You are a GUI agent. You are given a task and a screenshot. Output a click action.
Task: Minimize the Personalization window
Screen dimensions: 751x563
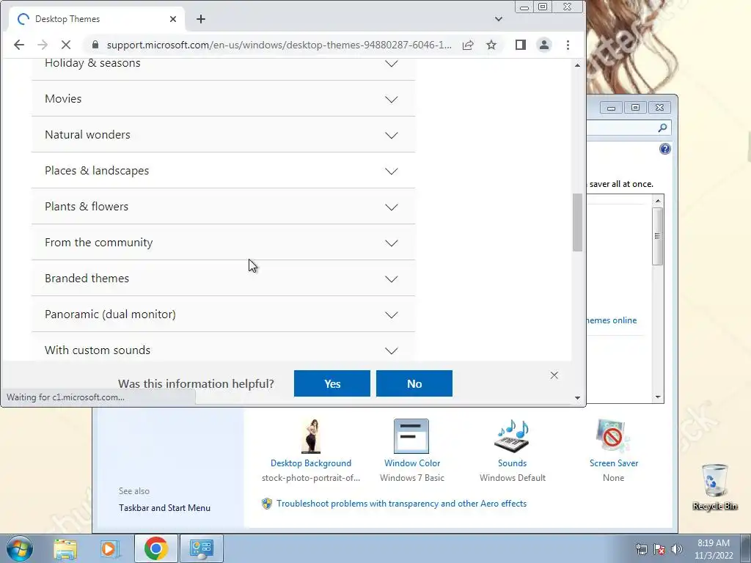[x=611, y=108]
